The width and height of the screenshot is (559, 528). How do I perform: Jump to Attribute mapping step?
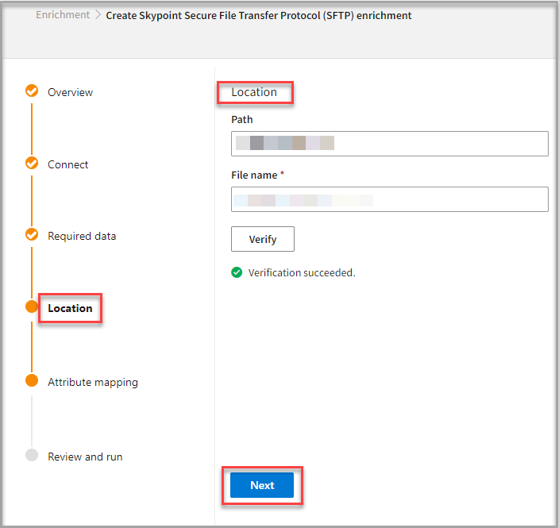point(92,382)
